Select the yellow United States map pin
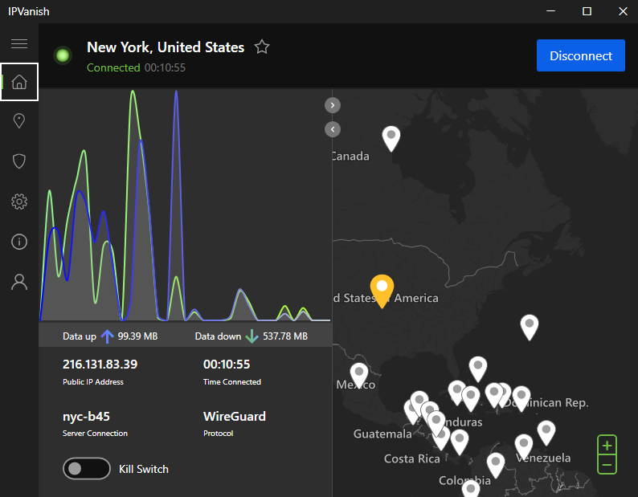The height and width of the screenshot is (497, 638). (382, 288)
